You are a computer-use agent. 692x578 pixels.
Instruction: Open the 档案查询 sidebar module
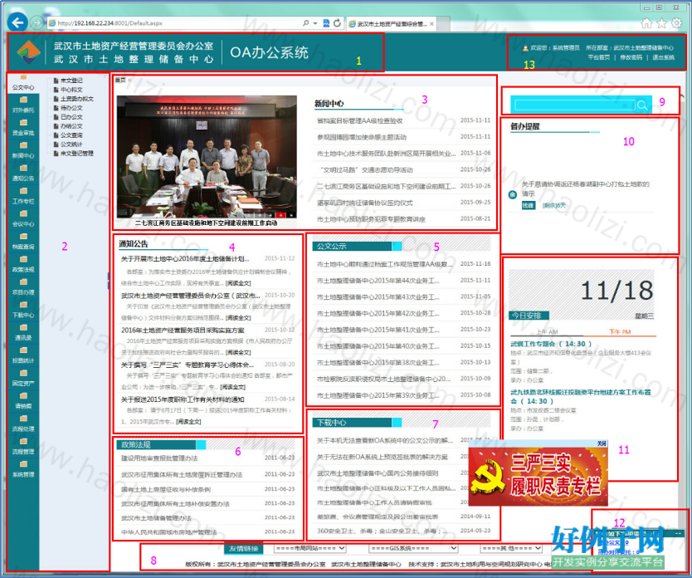[x=23, y=242]
